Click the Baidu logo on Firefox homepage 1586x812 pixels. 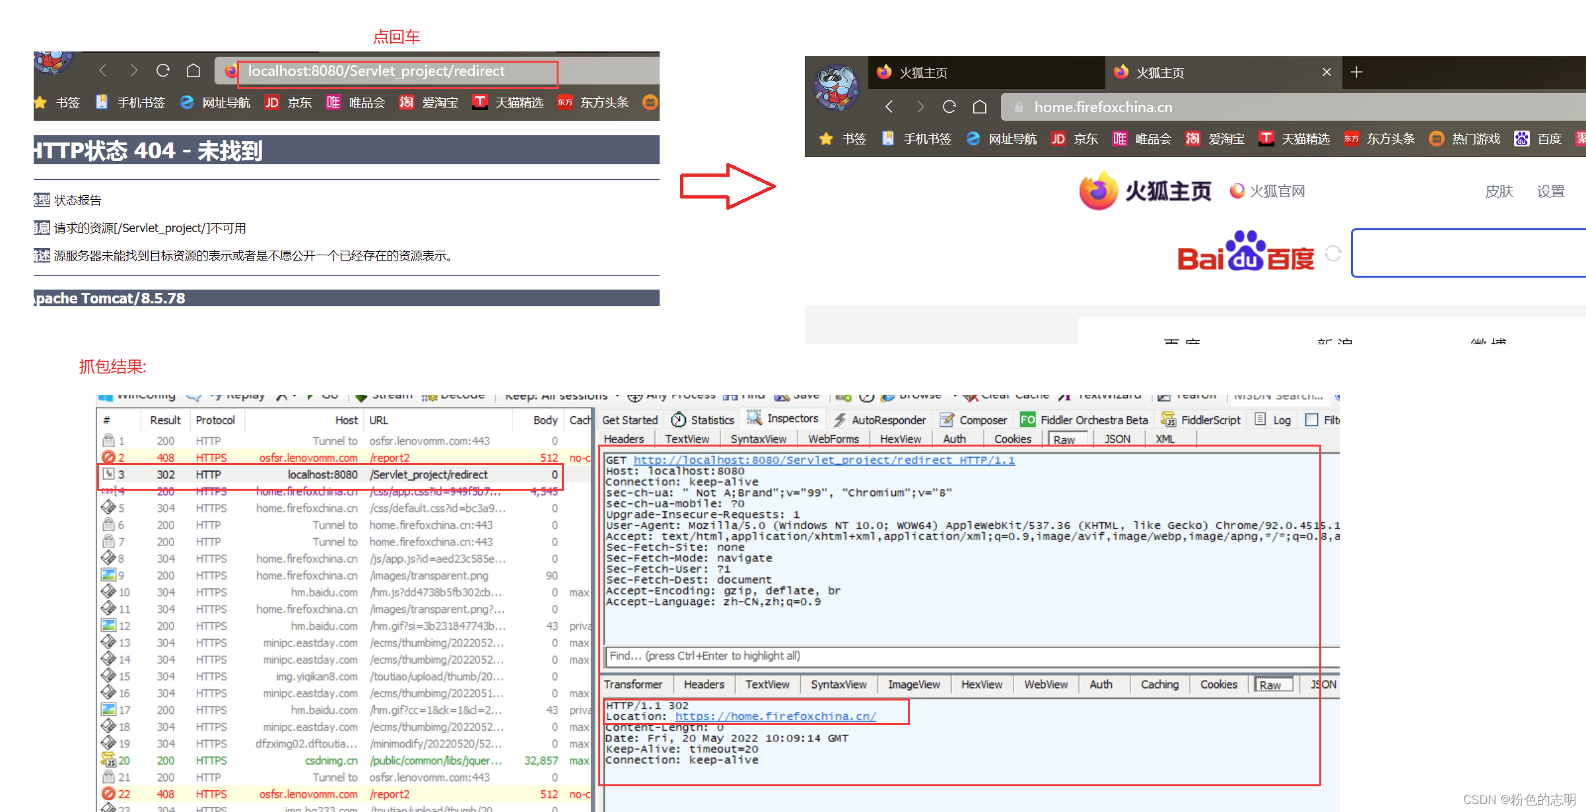1245,251
